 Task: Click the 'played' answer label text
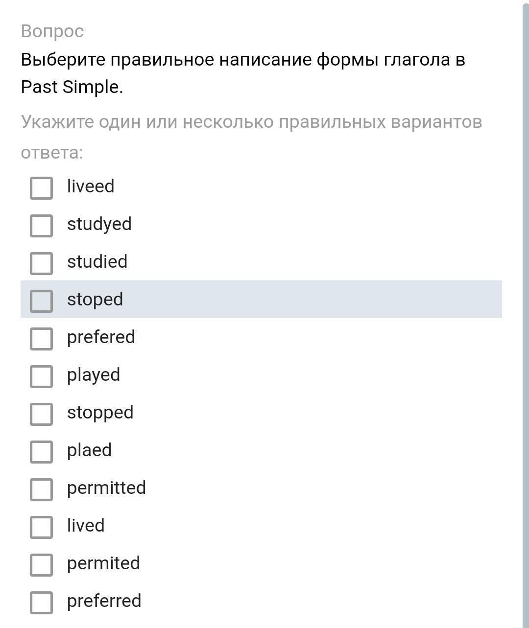94,375
